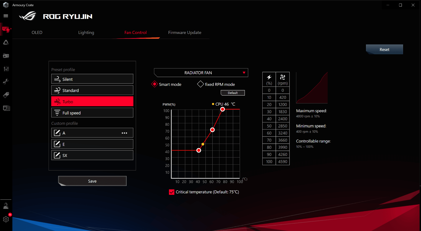The width and height of the screenshot is (421, 231).
Task: Click the wind icon on Silent preset
Action: coord(57,79)
